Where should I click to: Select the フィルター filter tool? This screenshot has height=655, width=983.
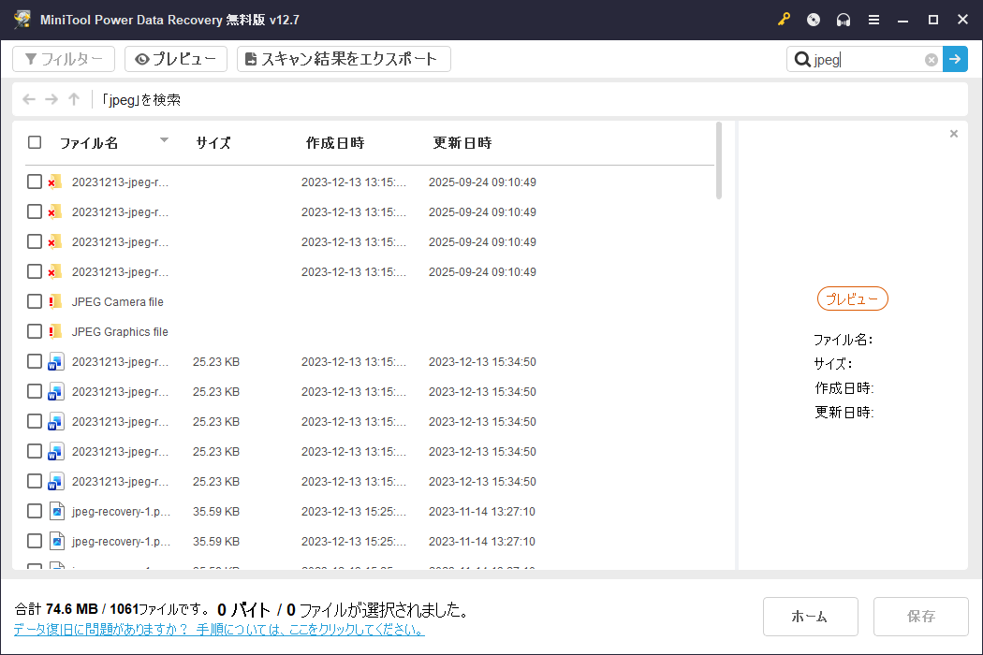pos(63,58)
